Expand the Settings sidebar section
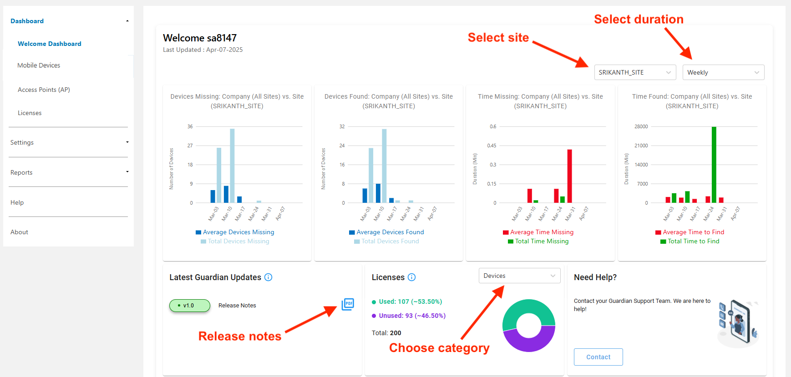Image resolution: width=791 pixels, height=377 pixels. [68, 142]
